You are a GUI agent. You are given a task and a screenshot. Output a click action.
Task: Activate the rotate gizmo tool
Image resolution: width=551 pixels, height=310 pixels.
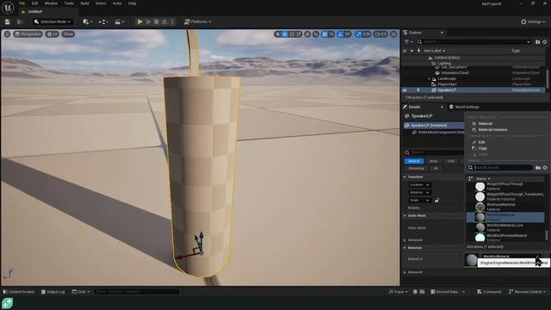[292, 34]
